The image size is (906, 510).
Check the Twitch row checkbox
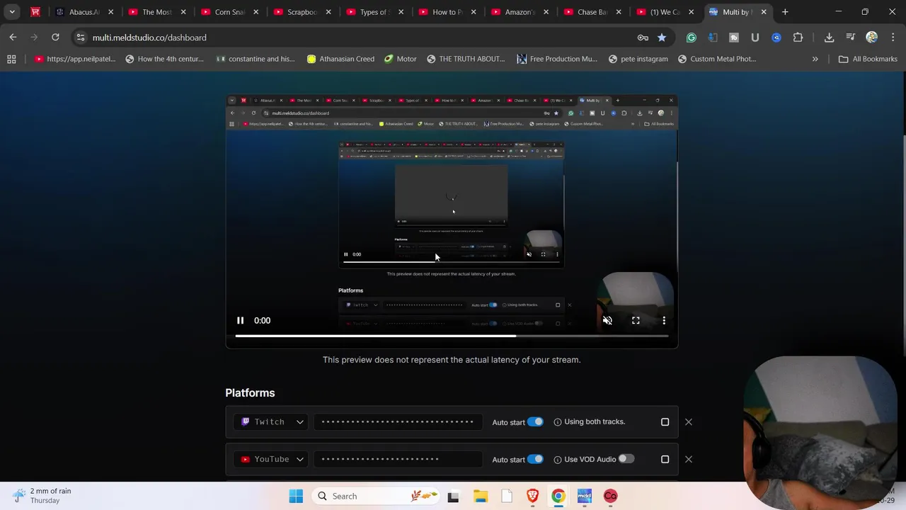point(665,422)
